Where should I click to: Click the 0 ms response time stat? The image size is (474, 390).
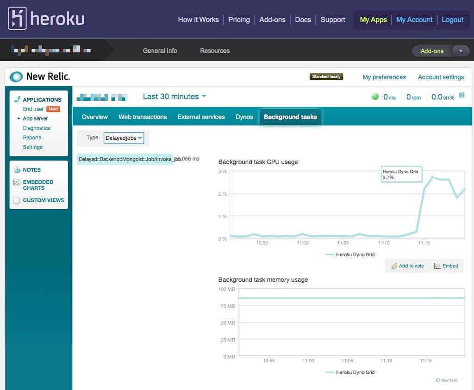point(389,97)
